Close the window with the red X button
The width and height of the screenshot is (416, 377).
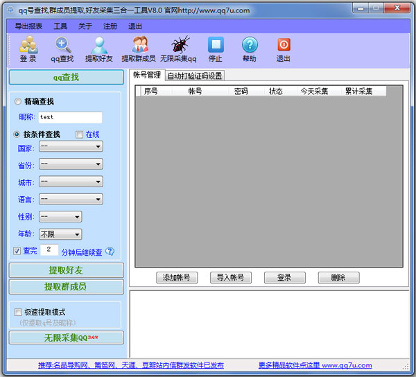click(x=397, y=8)
